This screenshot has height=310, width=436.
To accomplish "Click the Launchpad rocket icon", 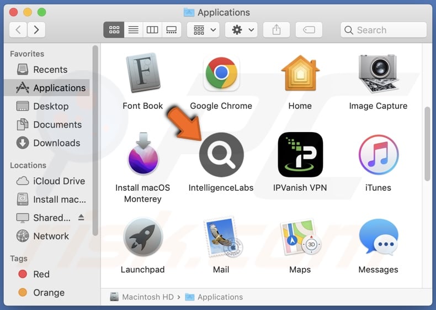I will click(x=143, y=237).
